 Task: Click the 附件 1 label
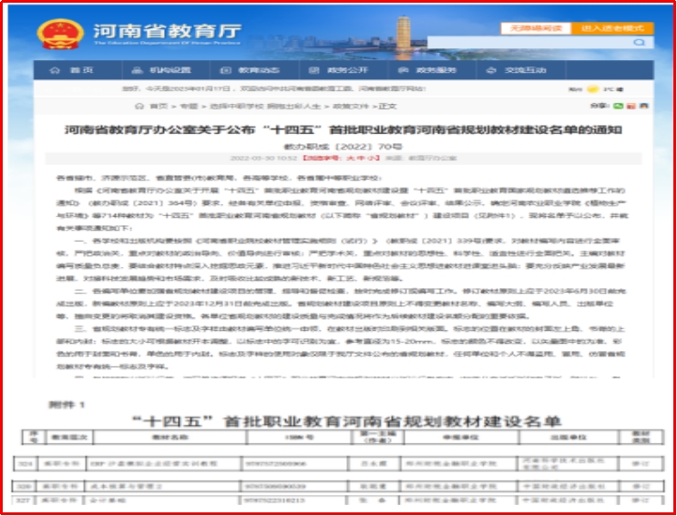[67, 405]
